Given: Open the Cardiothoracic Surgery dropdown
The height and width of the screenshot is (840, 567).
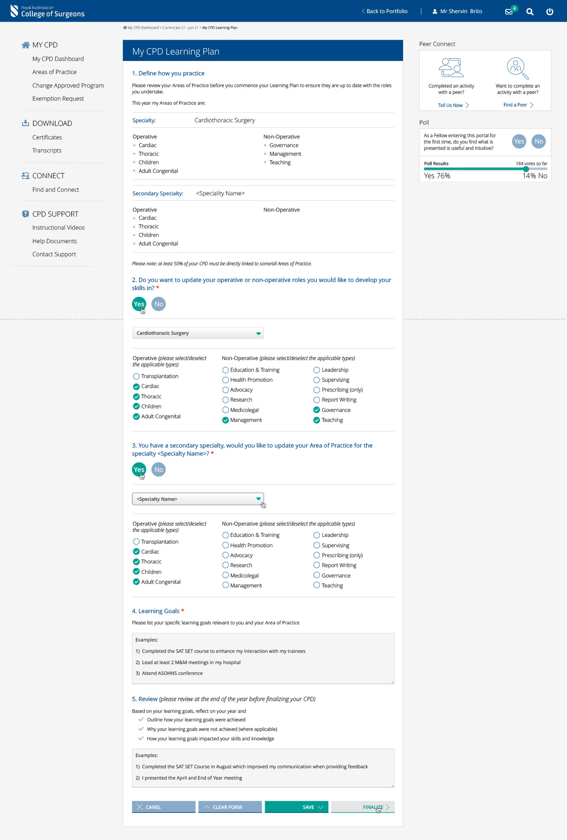Looking at the screenshot, I should (x=198, y=333).
